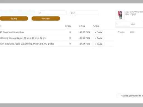Image resolution: width=143 pixels, height=107 pixels.
Task: Select the transpordipuur 33 cm row name
Action: [23, 38]
